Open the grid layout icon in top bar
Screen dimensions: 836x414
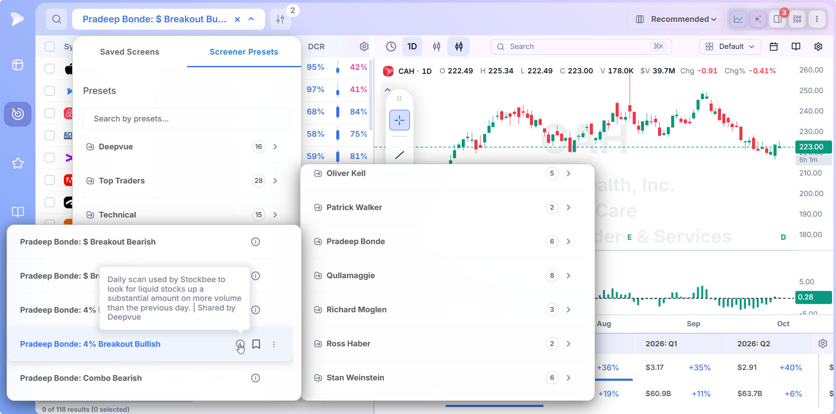pyautogui.click(x=797, y=19)
